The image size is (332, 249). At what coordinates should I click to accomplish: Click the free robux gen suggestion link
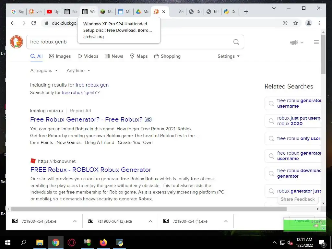92,85
